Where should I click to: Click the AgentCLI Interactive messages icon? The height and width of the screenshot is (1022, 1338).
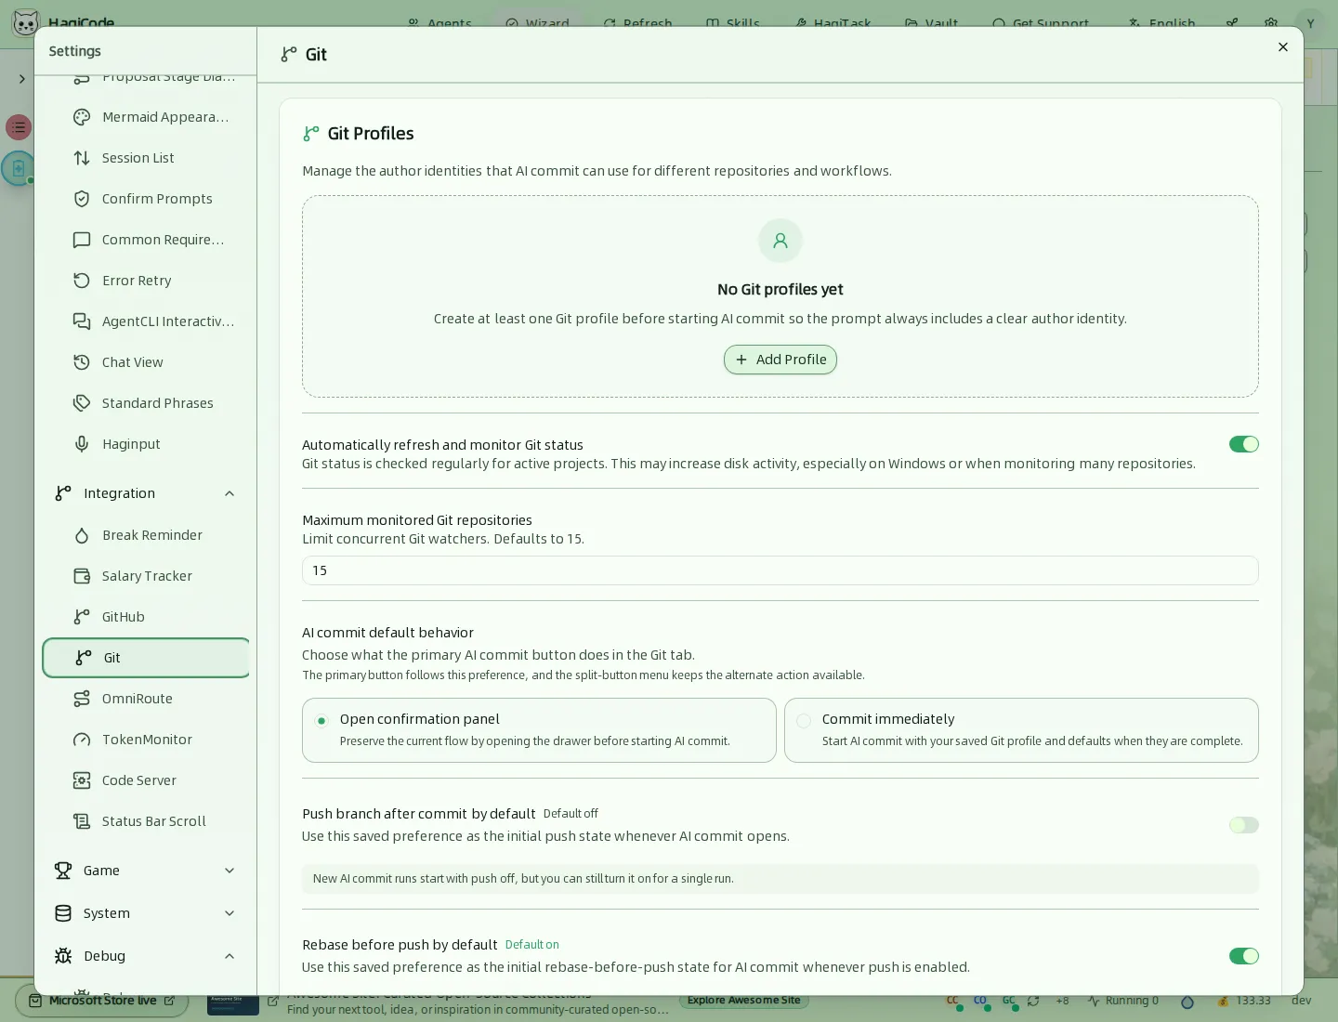(82, 321)
